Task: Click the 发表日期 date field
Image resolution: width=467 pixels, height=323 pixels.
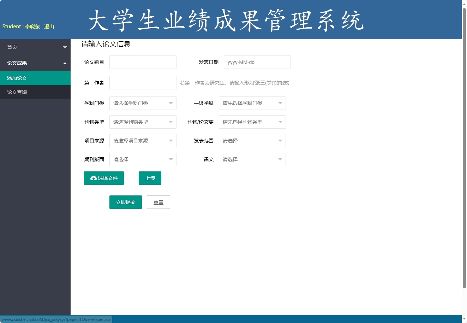Action: pyautogui.click(x=257, y=62)
